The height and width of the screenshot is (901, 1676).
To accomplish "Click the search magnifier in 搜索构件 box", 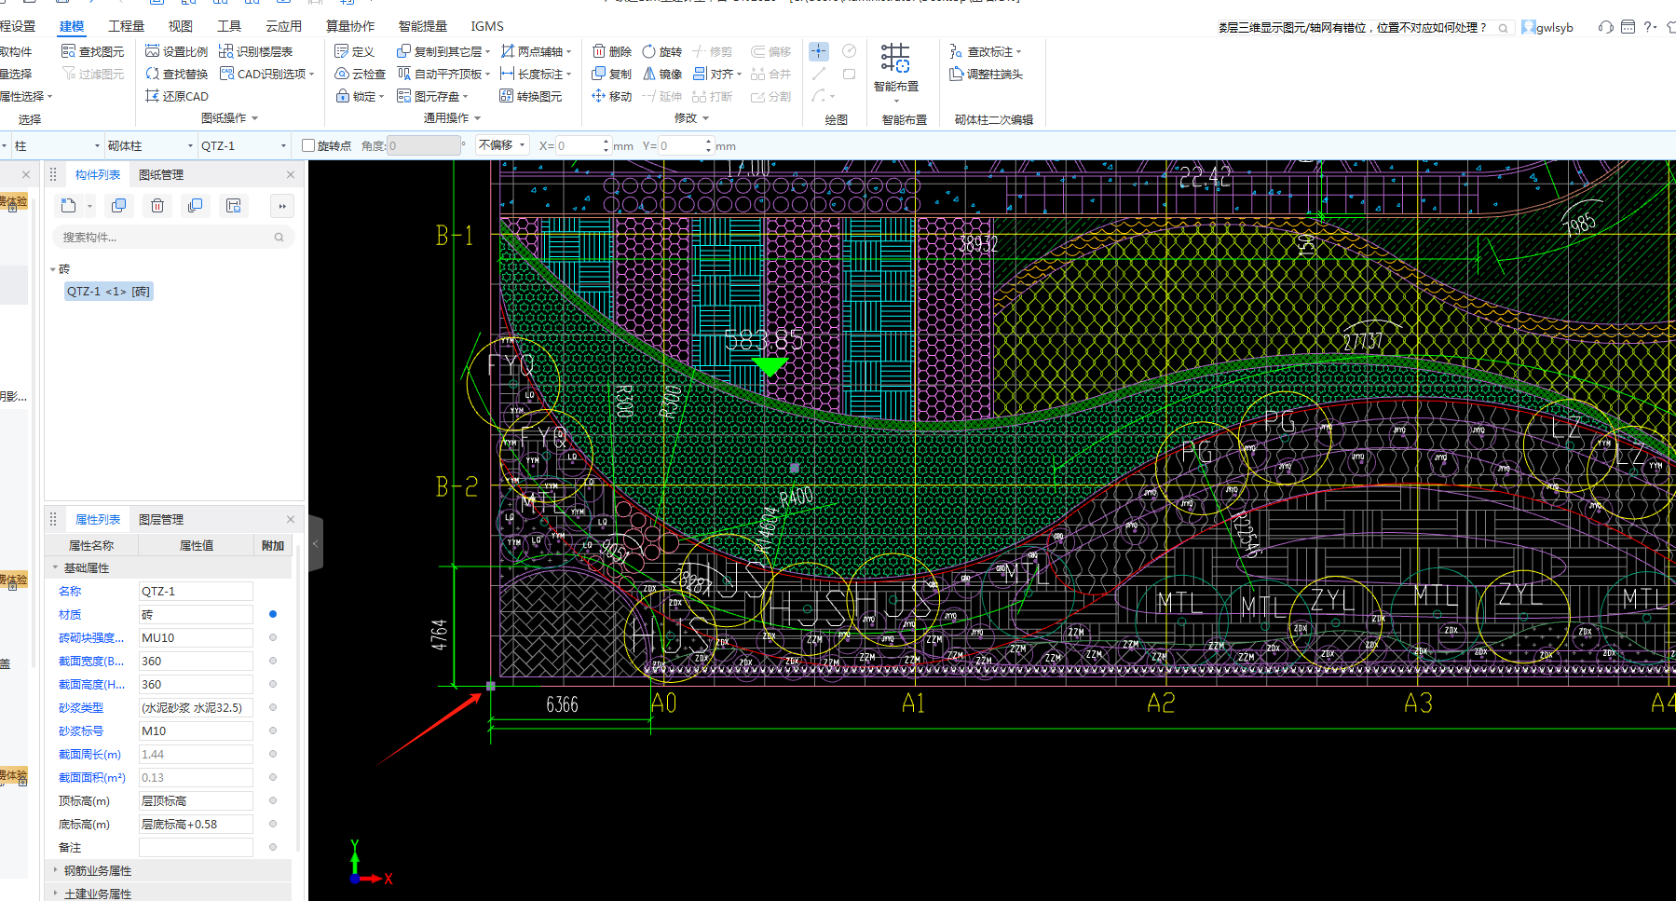I will (x=279, y=238).
